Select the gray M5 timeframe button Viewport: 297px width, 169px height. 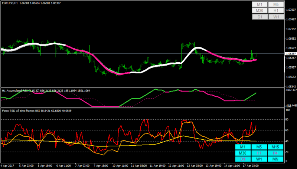point(276,4)
